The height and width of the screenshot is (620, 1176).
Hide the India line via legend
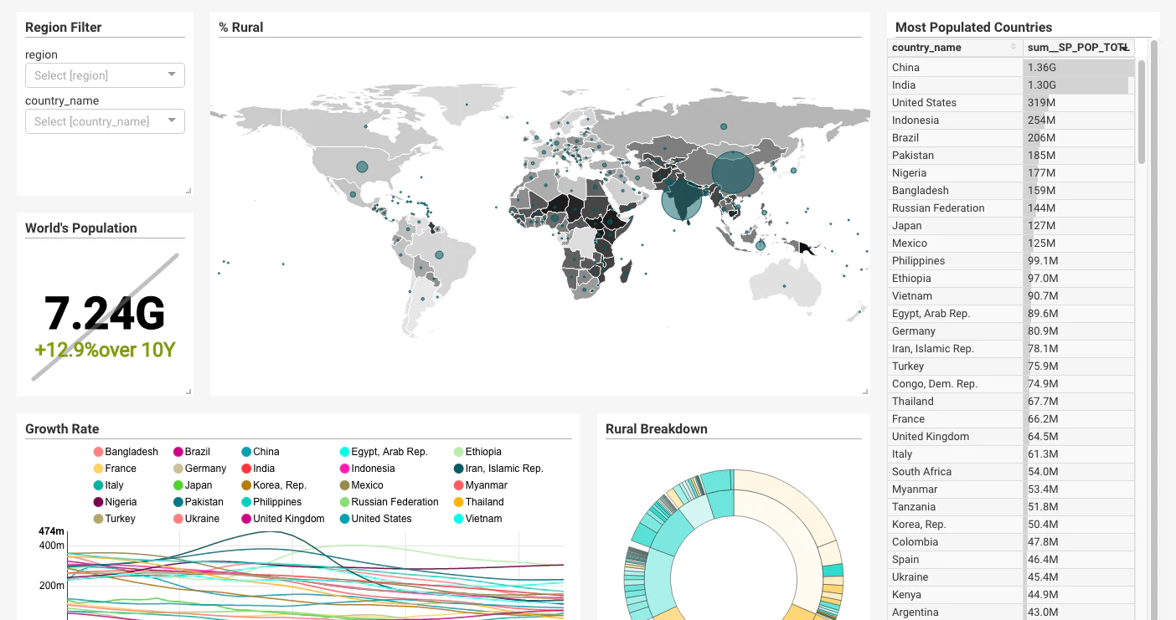pyautogui.click(x=258, y=469)
